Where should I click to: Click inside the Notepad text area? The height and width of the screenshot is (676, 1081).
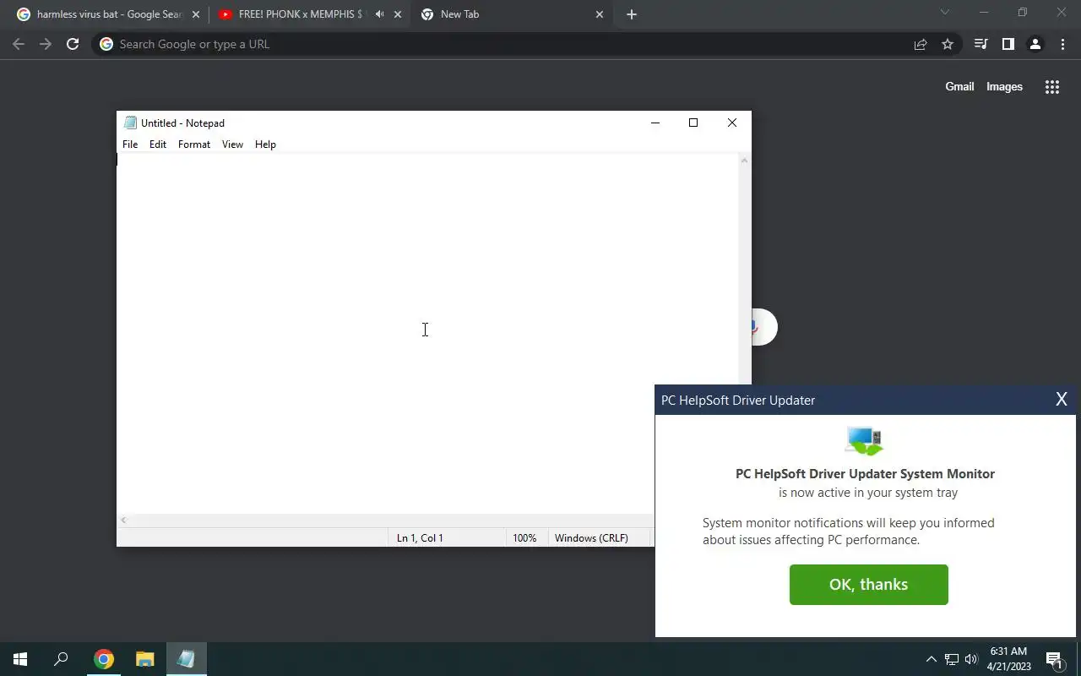427,334
